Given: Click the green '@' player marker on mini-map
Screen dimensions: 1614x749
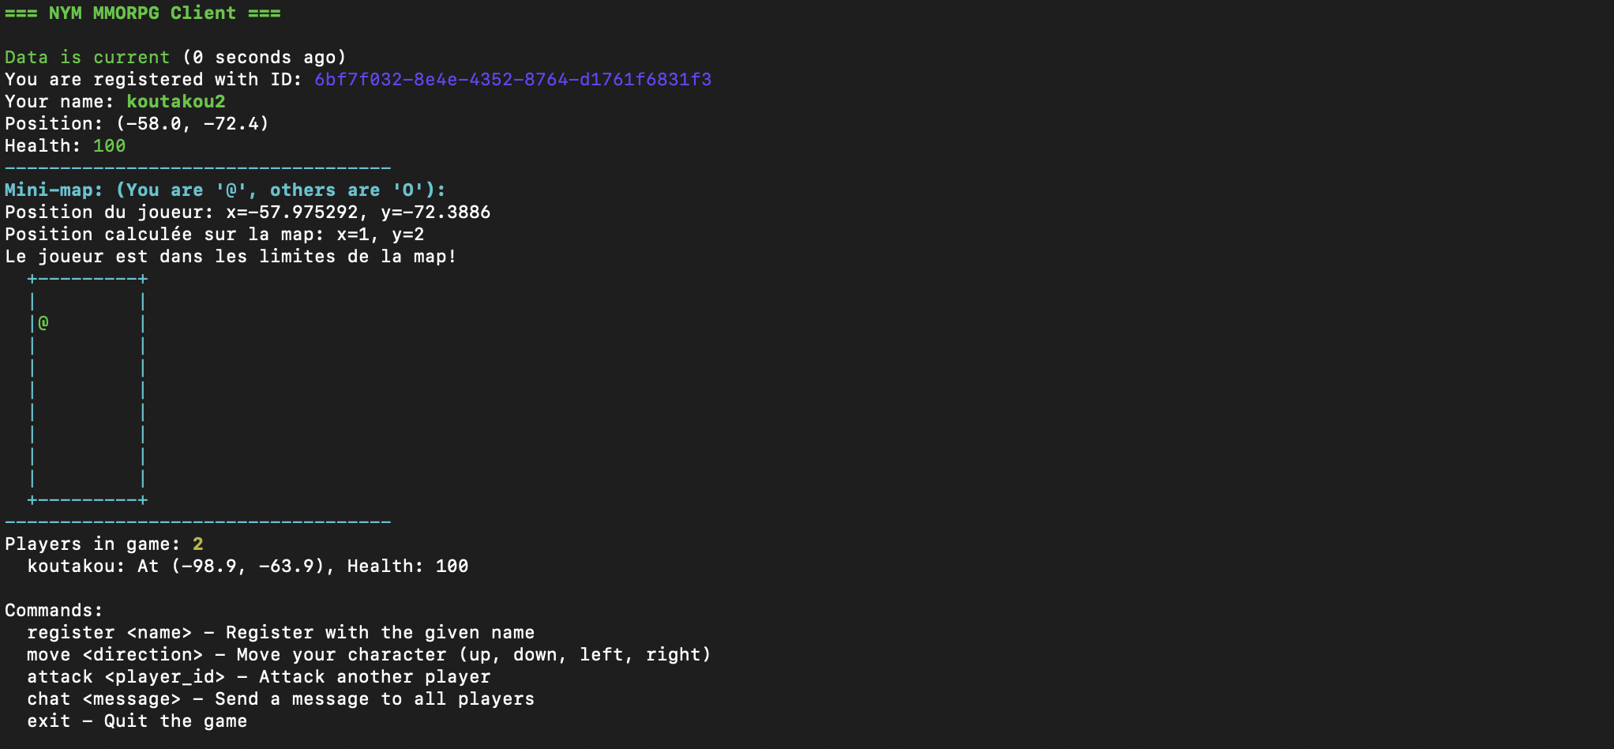Looking at the screenshot, I should (43, 322).
